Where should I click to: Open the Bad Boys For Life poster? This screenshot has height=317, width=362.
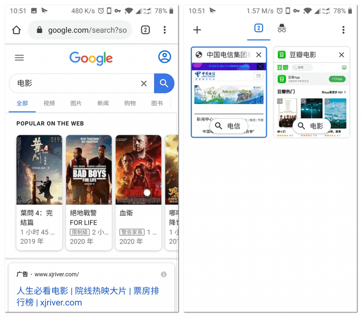pos(89,170)
